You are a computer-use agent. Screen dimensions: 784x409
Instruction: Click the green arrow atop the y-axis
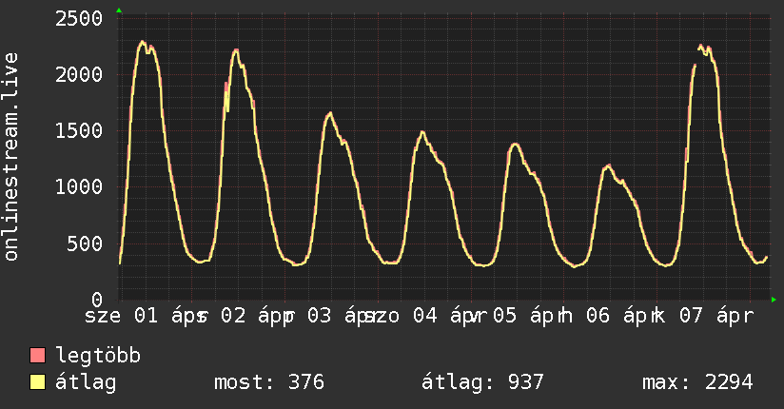[119, 10]
